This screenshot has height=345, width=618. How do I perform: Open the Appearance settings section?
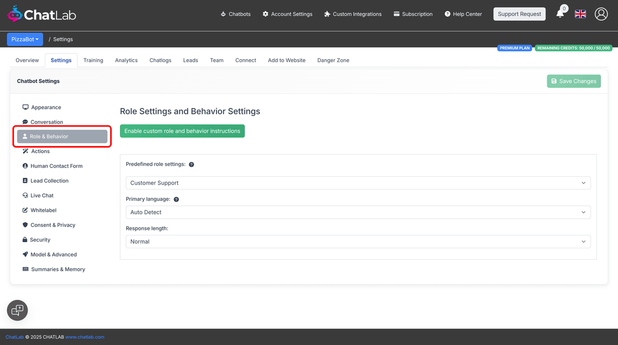45,107
